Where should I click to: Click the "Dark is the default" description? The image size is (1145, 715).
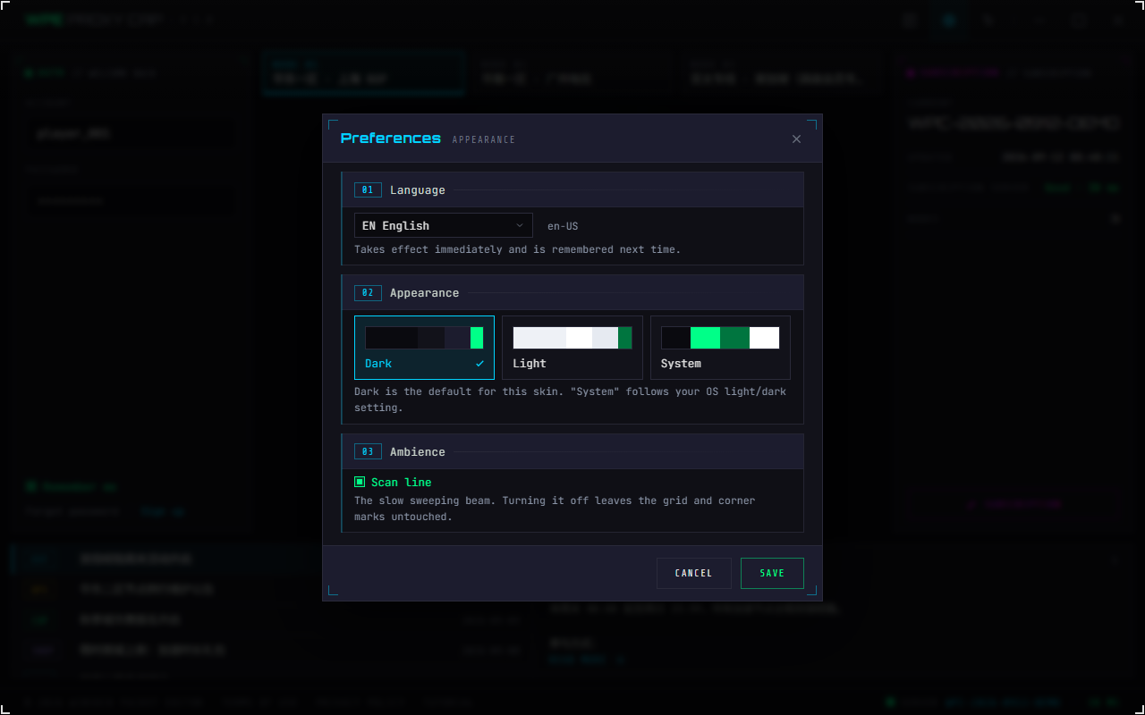pyautogui.click(x=571, y=400)
